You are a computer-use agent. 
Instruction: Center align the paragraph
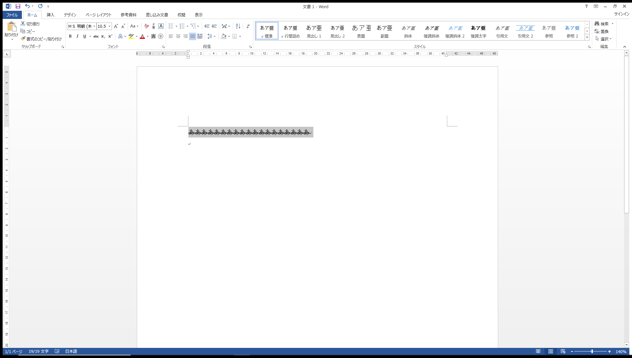pyautogui.click(x=178, y=36)
